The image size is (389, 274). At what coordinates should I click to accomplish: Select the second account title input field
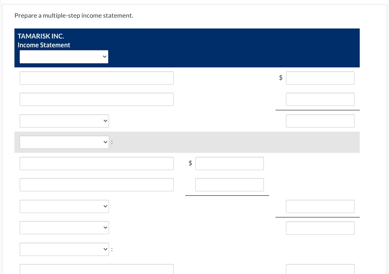[96, 99]
